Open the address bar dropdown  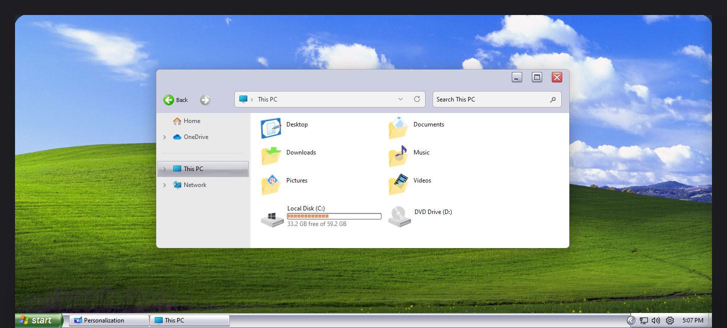(400, 99)
